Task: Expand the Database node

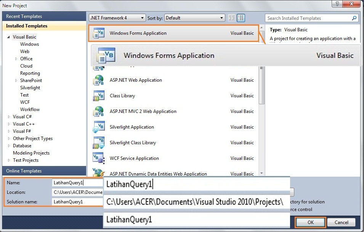Action: point(9,146)
